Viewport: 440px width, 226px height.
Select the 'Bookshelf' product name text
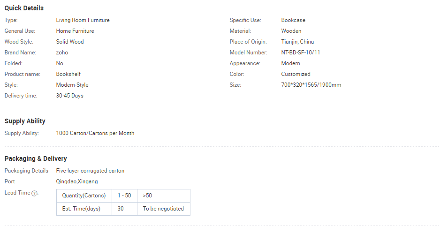tap(68, 74)
